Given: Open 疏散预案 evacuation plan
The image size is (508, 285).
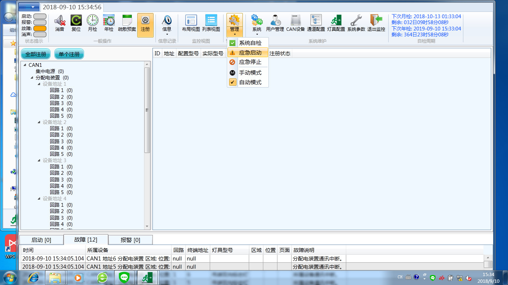Looking at the screenshot, I should [x=127, y=23].
